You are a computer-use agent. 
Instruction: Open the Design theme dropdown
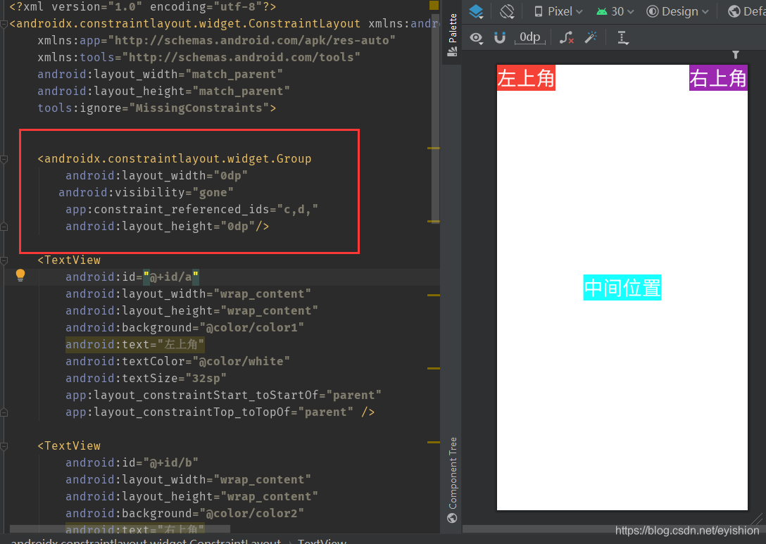[677, 11]
